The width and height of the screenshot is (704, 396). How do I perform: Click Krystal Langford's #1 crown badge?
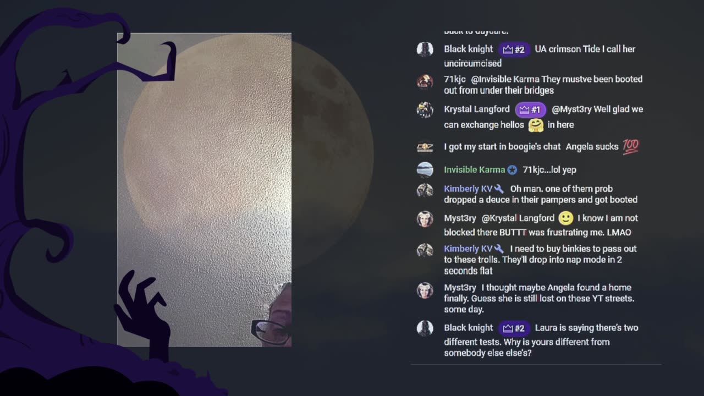click(530, 109)
